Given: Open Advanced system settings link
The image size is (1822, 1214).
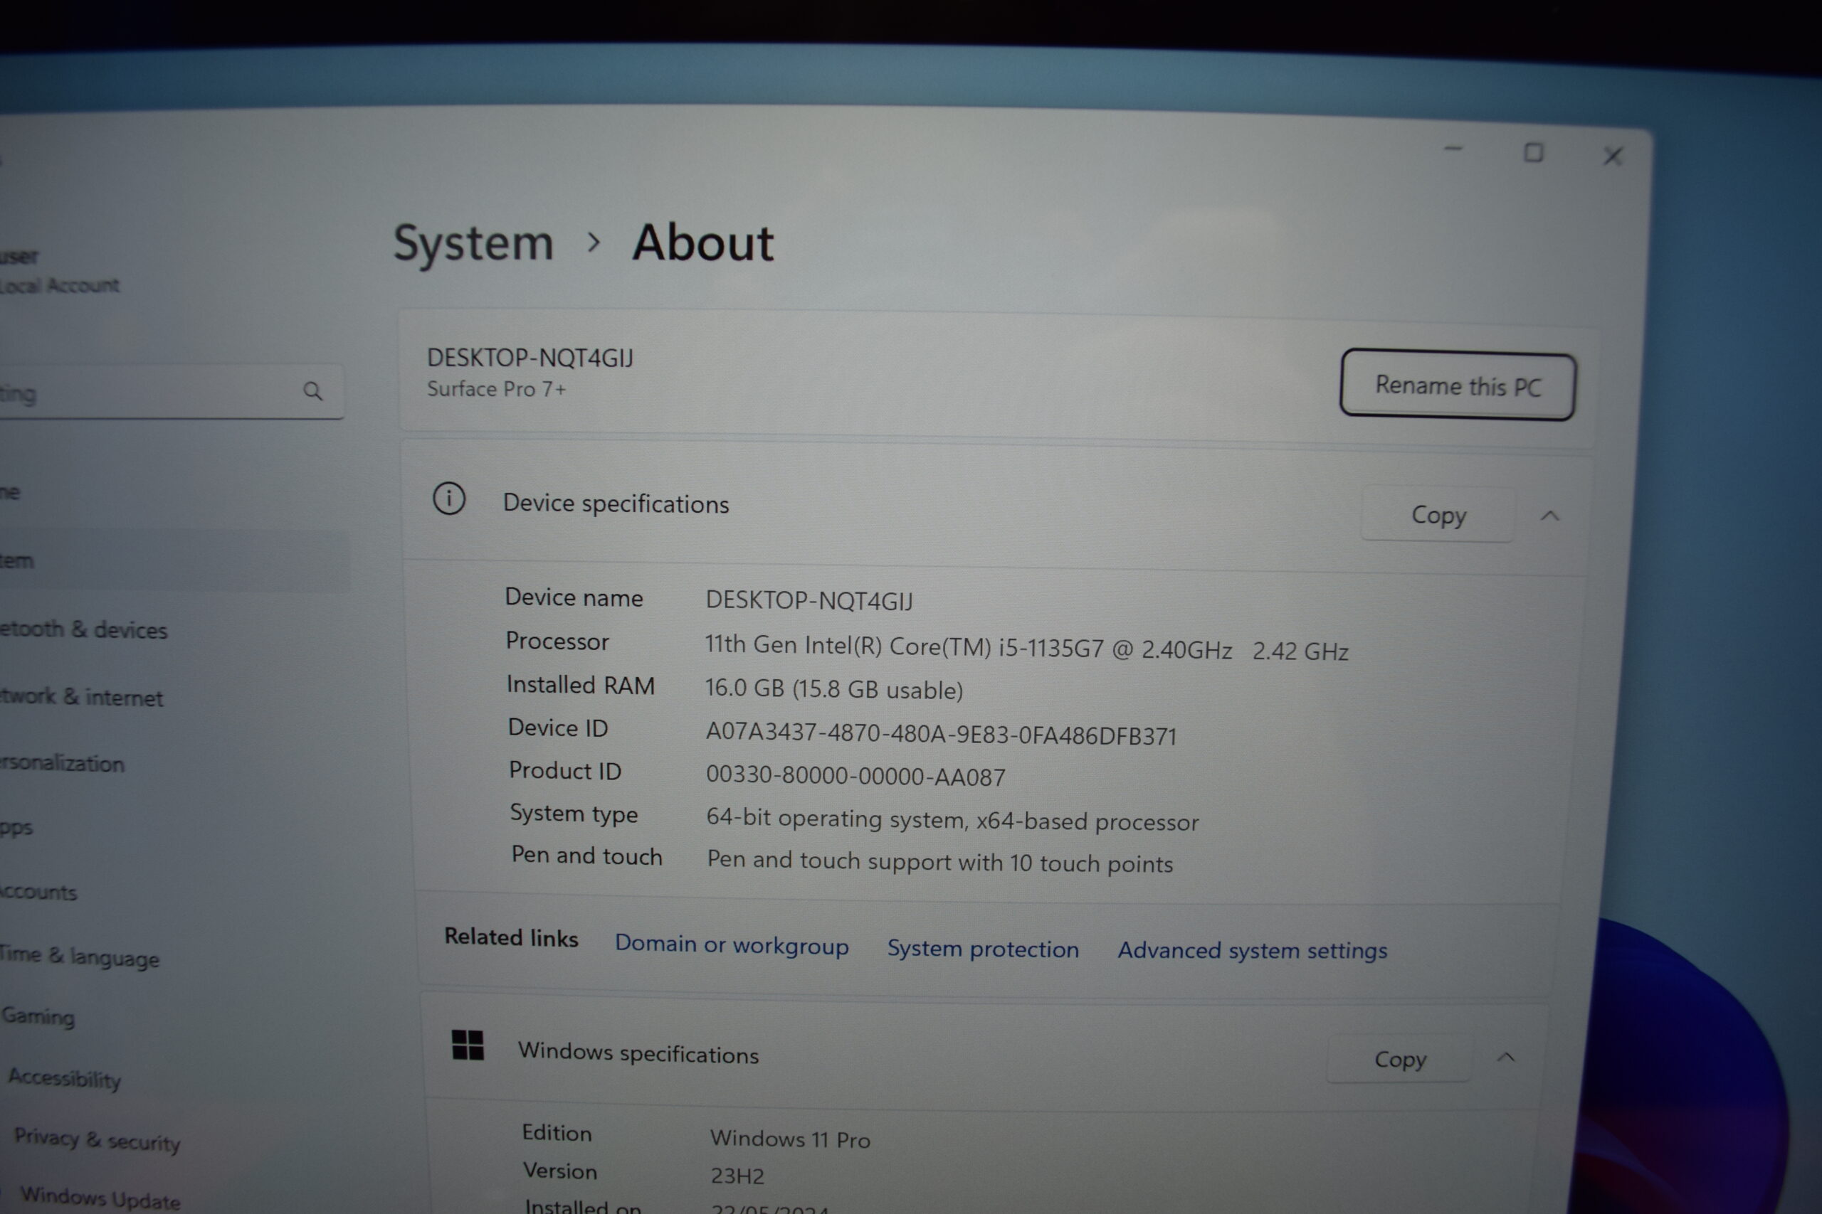Looking at the screenshot, I should [1252, 950].
